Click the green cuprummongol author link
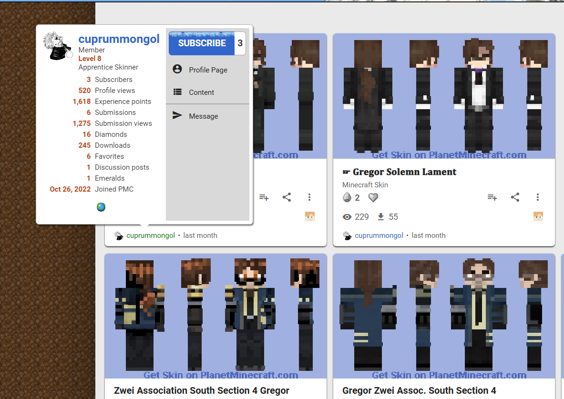This screenshot has height=399, width=564. click(x=150, y=235)
